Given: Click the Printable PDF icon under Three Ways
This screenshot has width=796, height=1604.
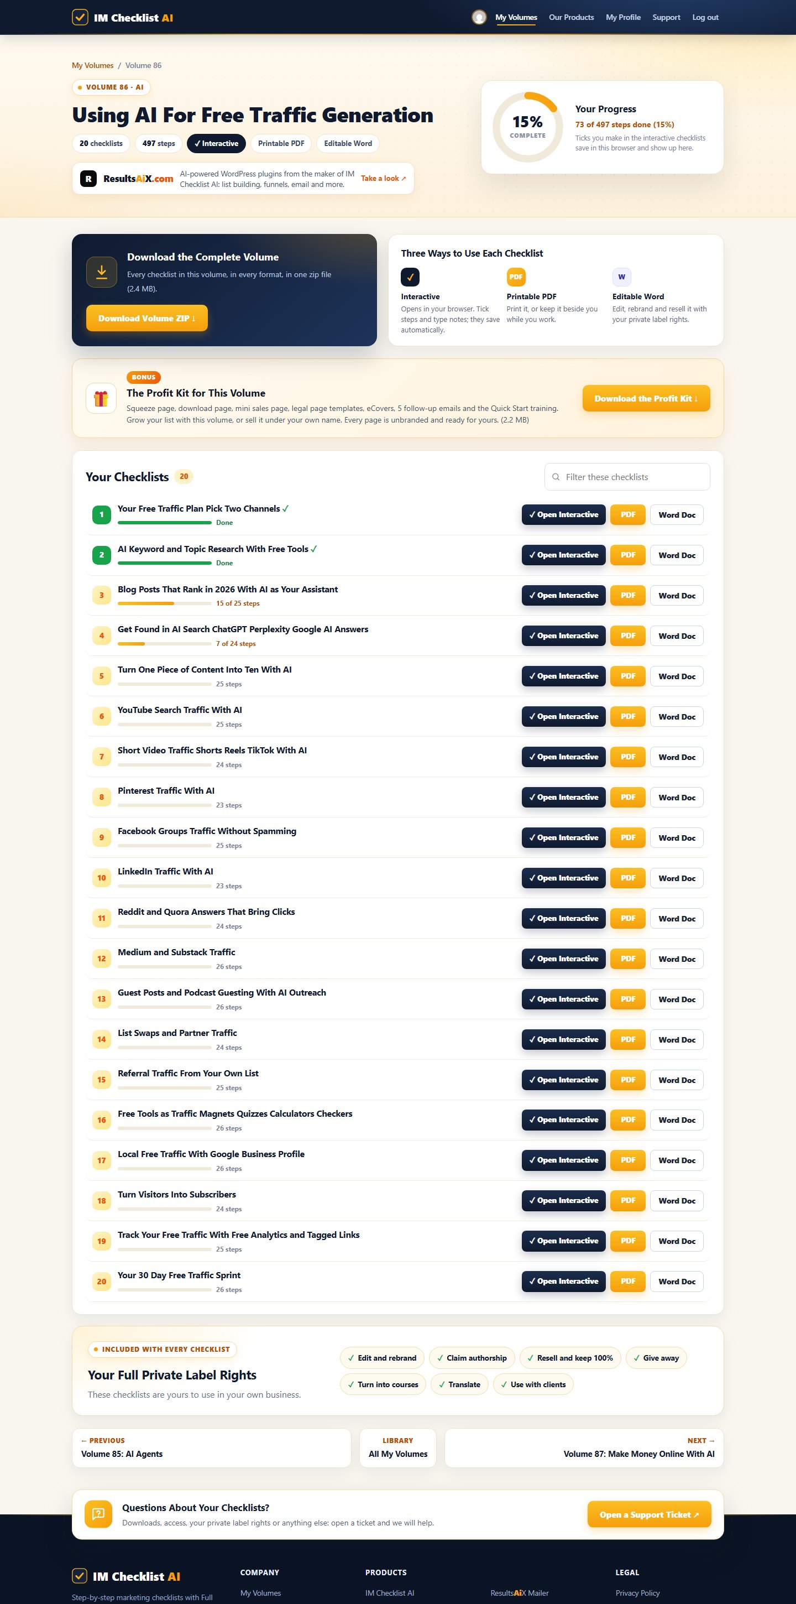Looking at the screenshot, I should point(516,277).
